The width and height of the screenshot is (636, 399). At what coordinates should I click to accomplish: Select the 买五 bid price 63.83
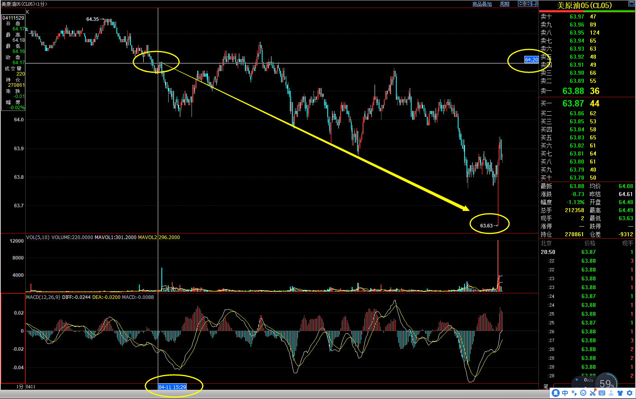coord(577,137)
